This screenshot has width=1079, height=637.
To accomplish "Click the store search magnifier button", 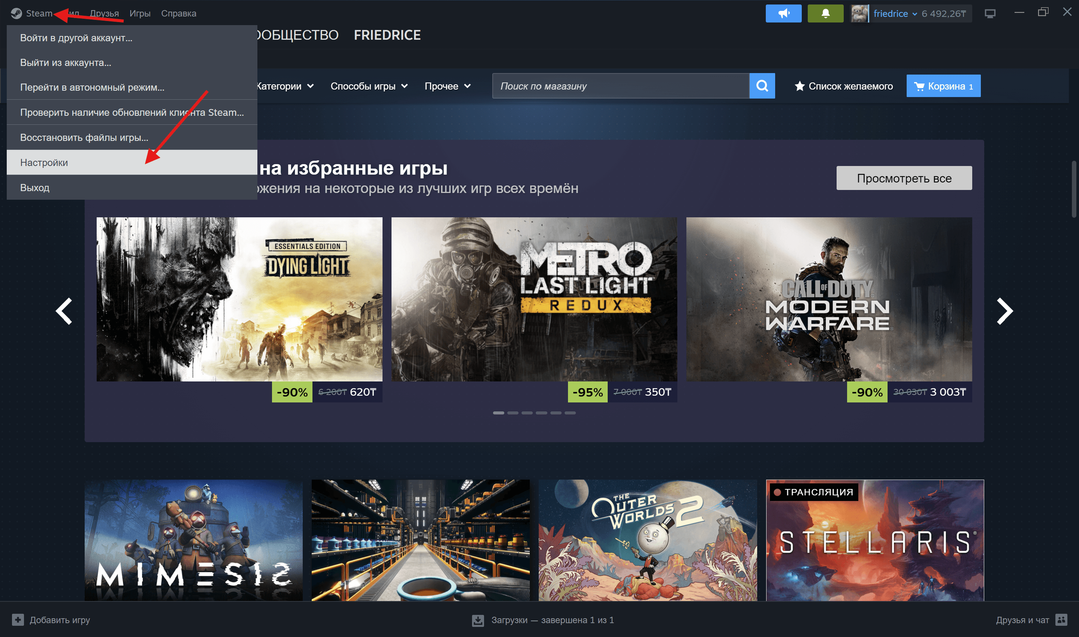I will (762, 86).
